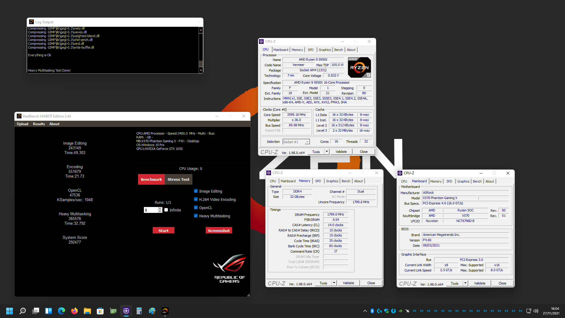
Task: Open the Windows Start menu
Action: (9, 311)
